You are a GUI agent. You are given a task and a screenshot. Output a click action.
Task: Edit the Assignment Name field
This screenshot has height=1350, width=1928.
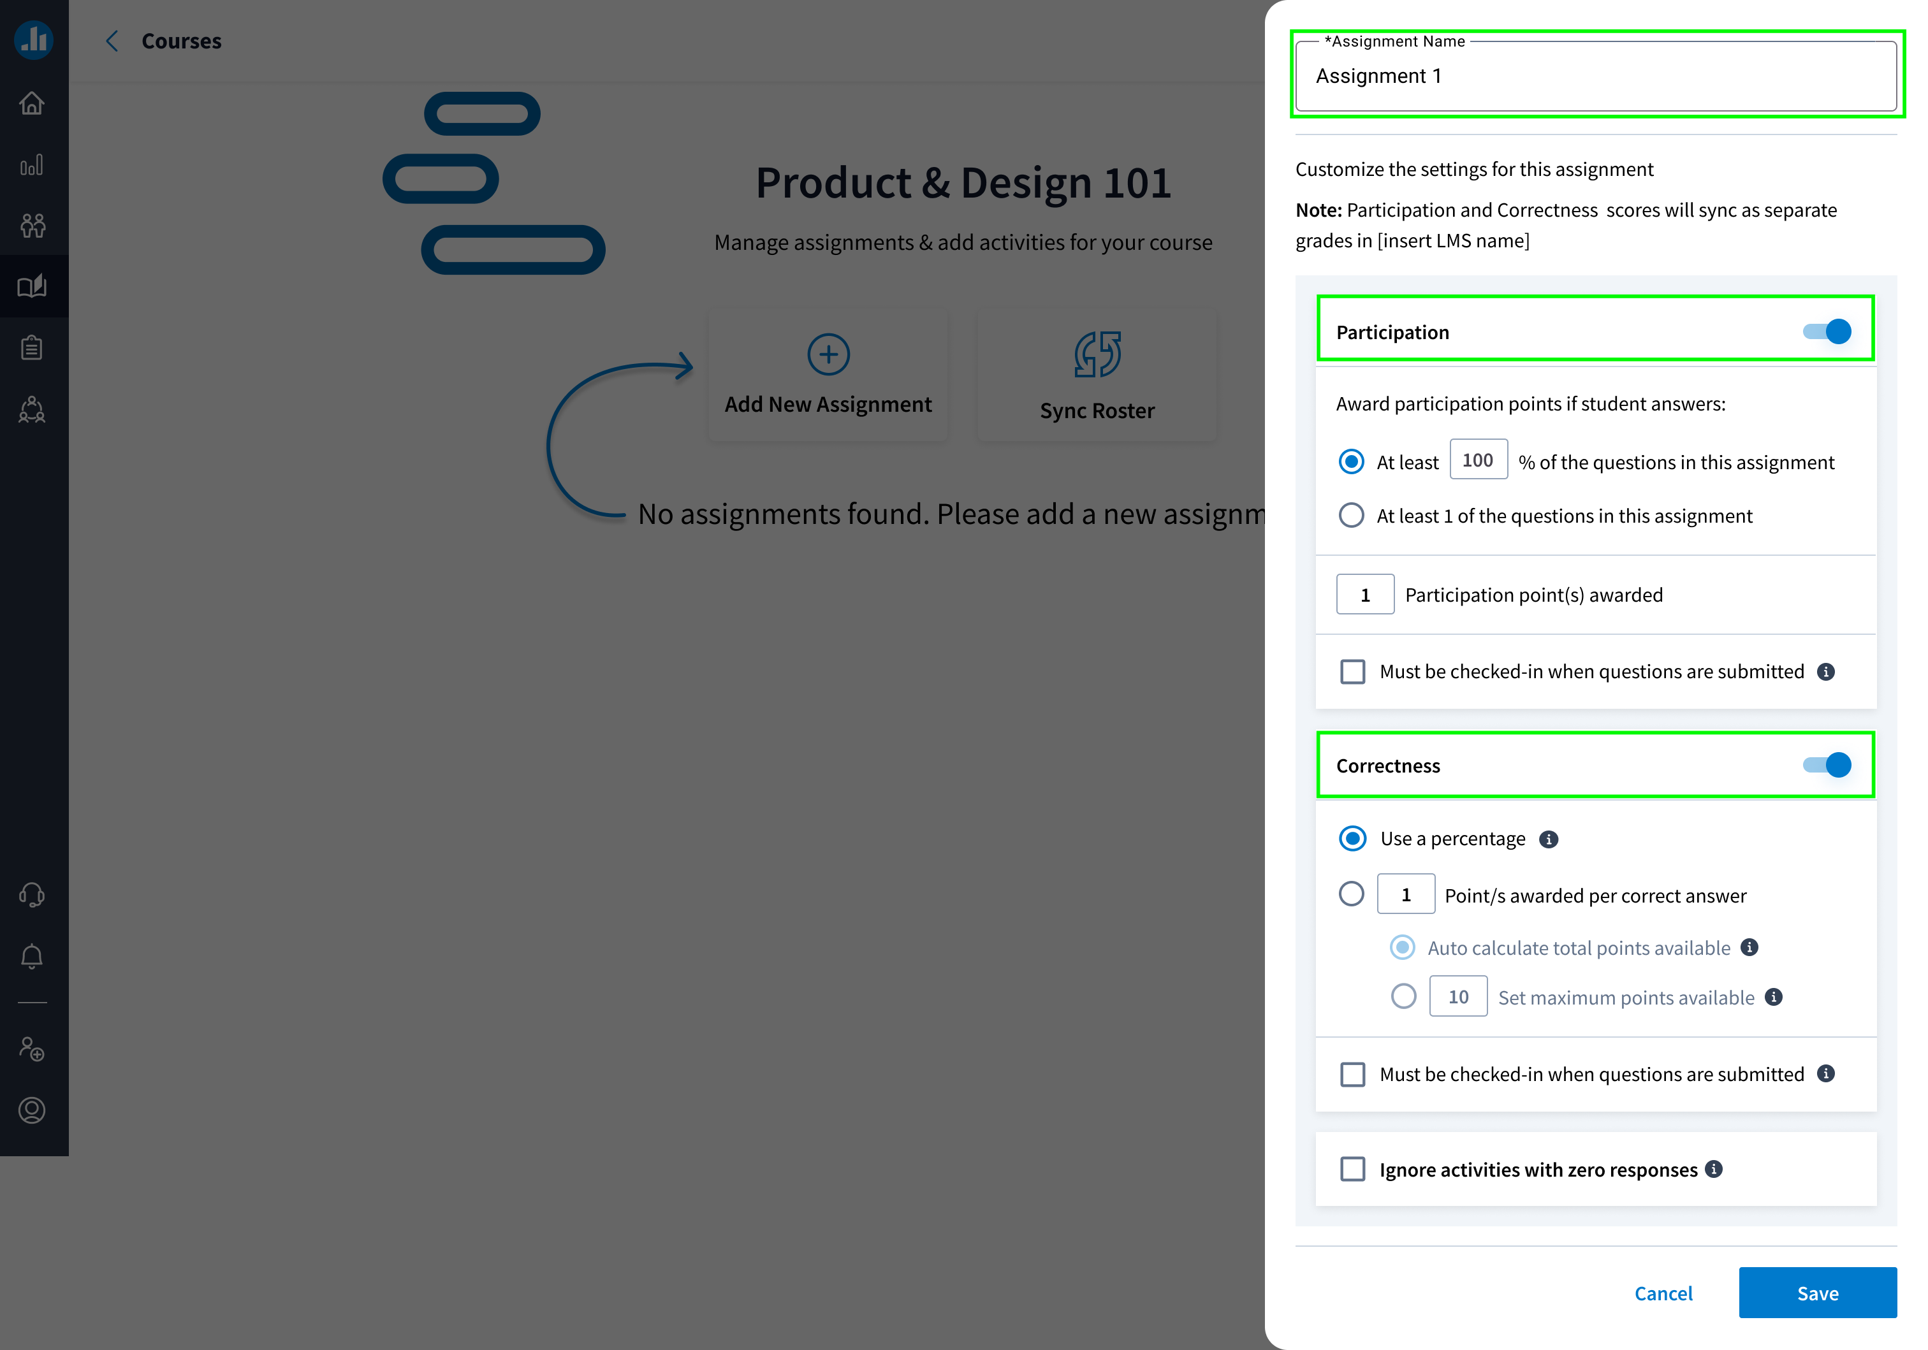tap(1595, 76)
